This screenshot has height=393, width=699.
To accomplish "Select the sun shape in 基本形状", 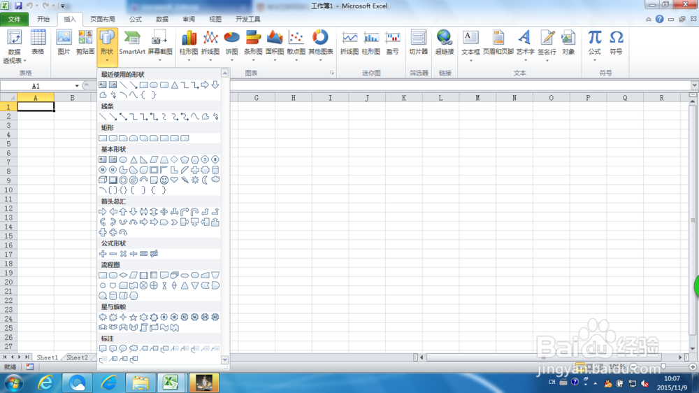I will pyautogui.click(x=195, y=180).
